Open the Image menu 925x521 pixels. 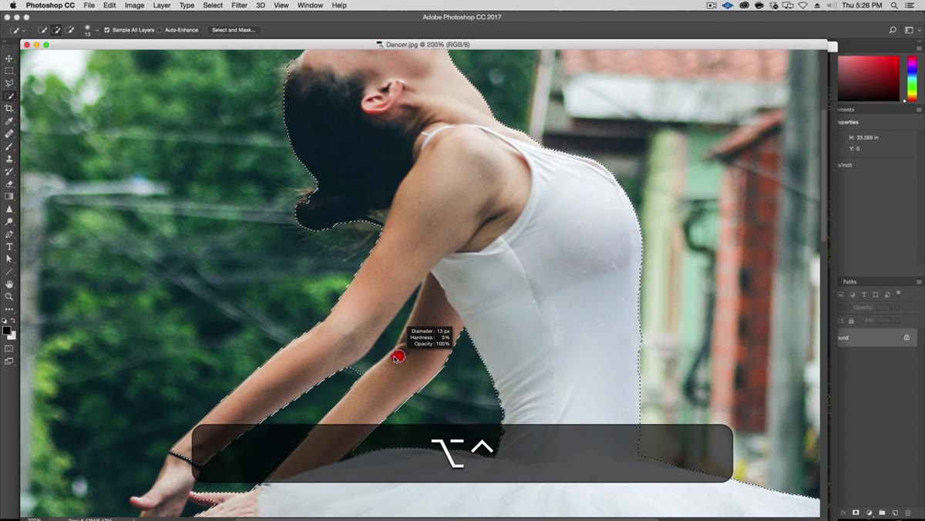pyautogui.click(x=134, y=5)
